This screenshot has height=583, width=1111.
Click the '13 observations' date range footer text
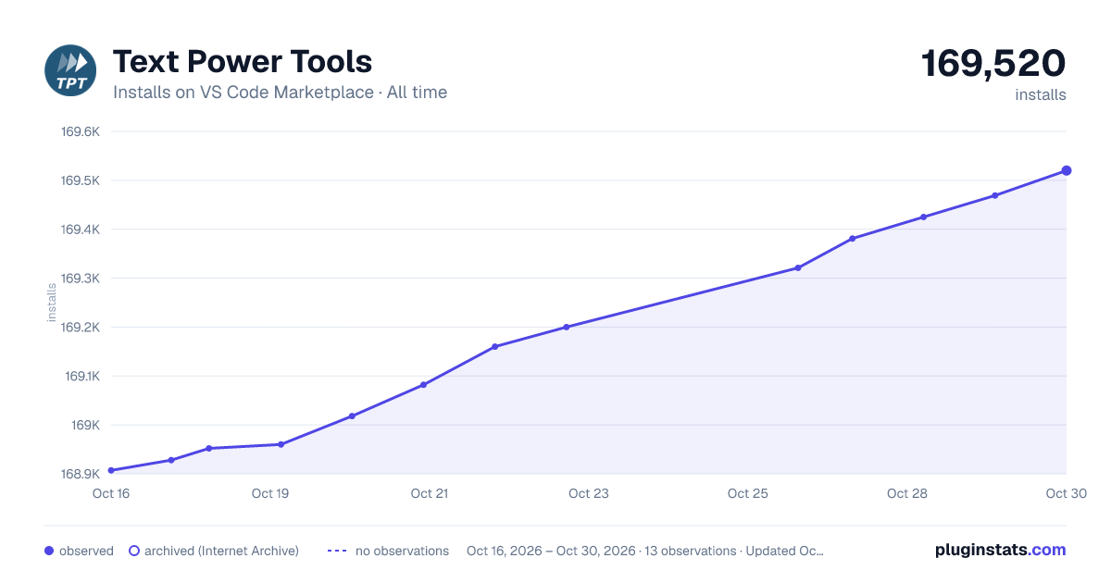tap(644, 551)
